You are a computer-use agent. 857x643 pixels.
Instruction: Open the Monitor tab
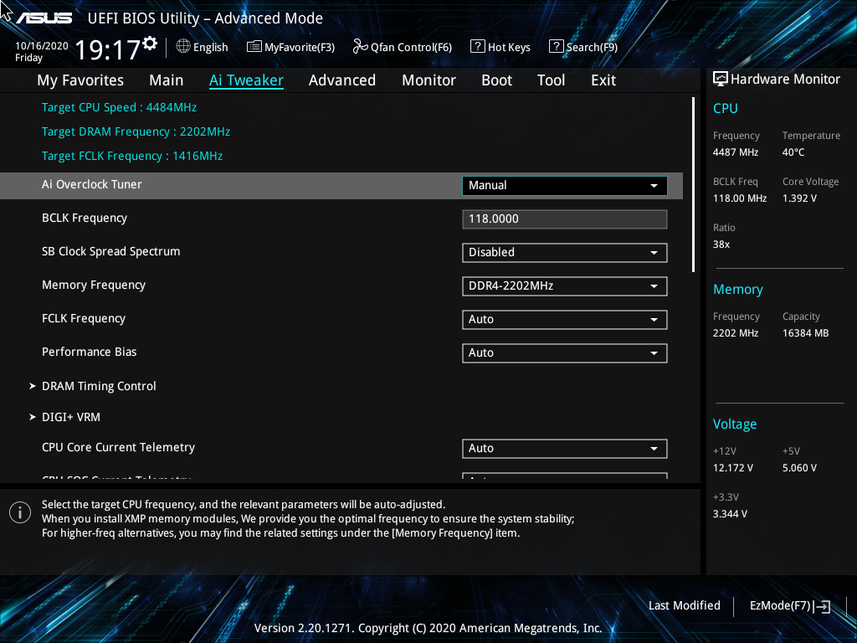pyautogui.click(x=429, y=80)
